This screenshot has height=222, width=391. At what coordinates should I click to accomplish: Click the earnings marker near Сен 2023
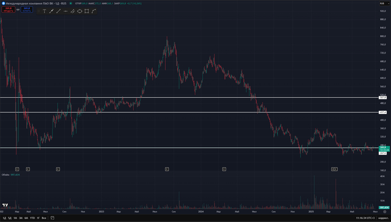tap(167, 169)
